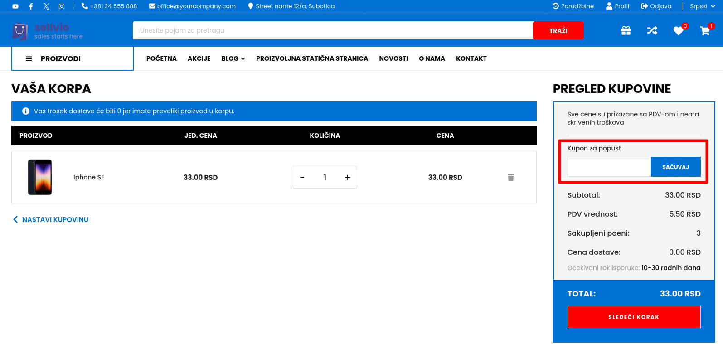This screenshot has width=723, height=344.
Task: Open the PROIZVODI category menu
Action: pos(73,58)
